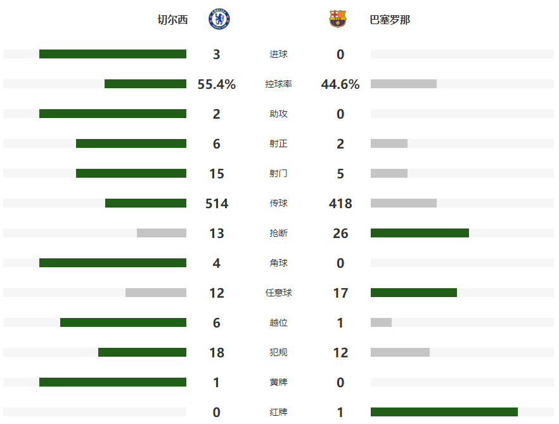Click the 助攻 stat label
The height and width of the screenshot is (424, 559).
coord(278,114)
